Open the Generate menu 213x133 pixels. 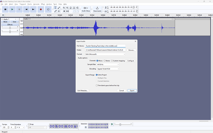coord(36,4)
